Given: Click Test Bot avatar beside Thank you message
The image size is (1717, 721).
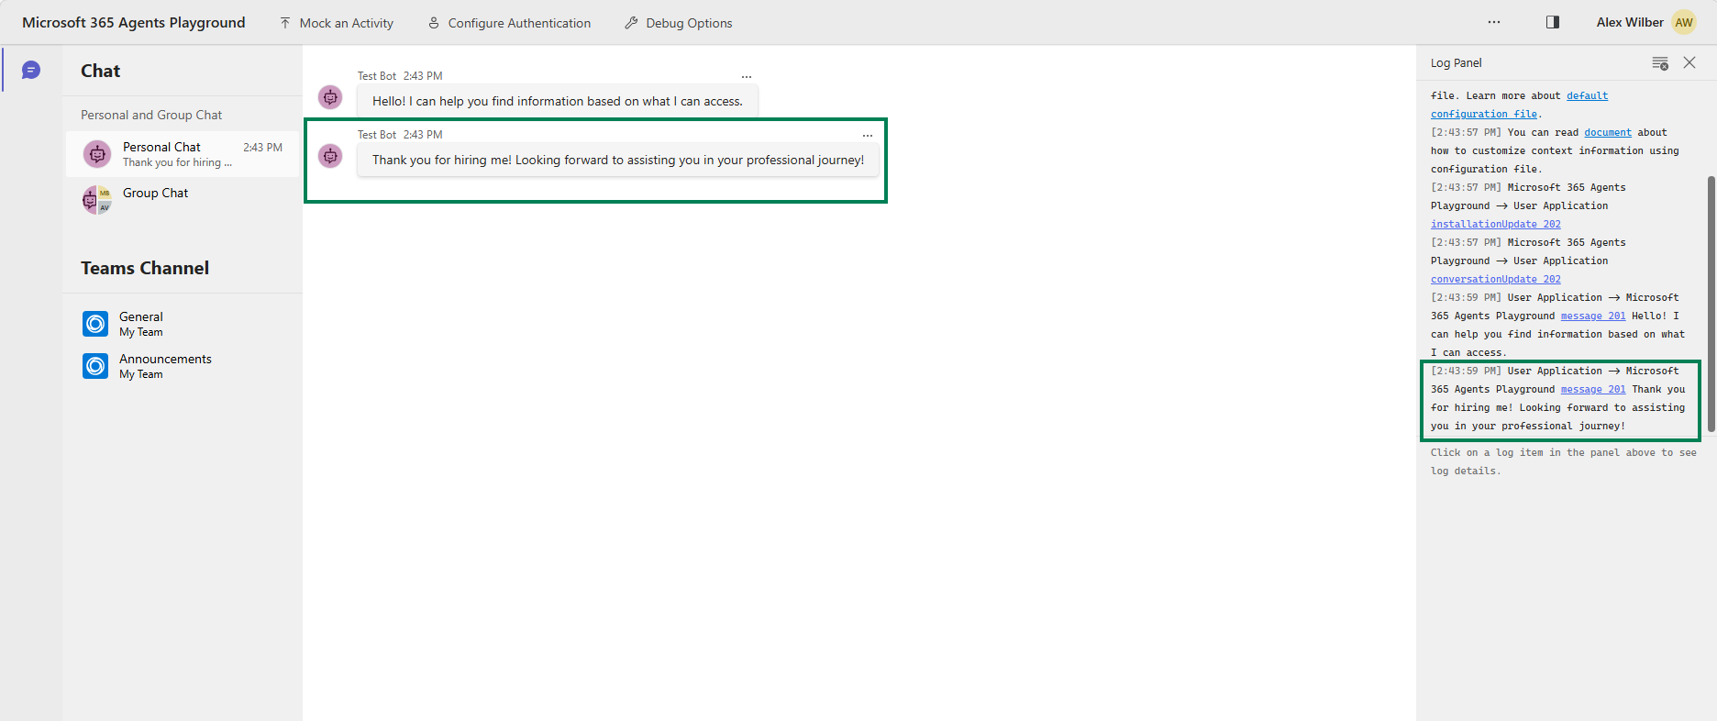Looking at the screenshot, I should click(x=330, y=156).
